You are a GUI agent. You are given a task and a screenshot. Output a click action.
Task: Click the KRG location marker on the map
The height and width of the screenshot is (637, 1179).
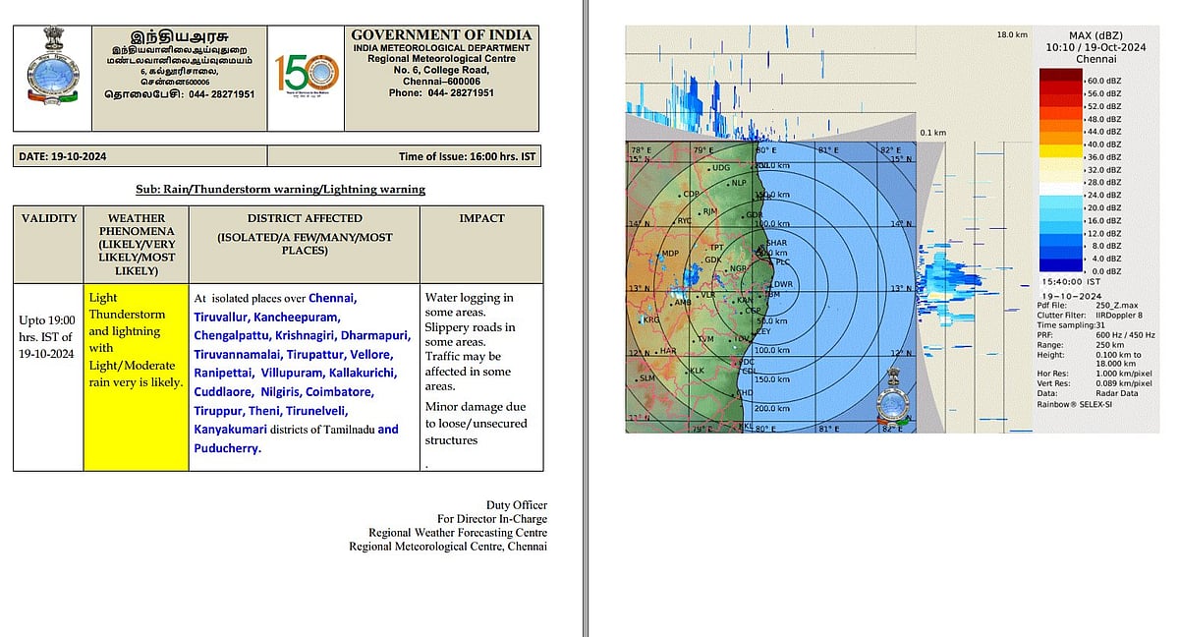[643, 318]
